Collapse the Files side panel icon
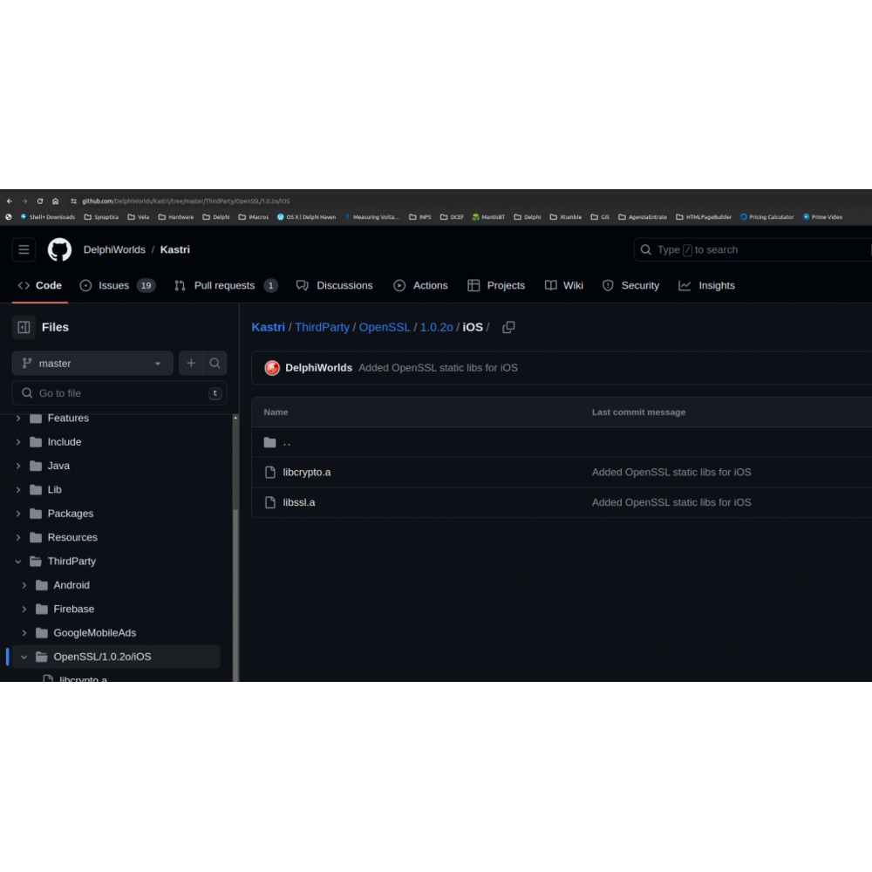This screenshot has height=872, width=872. click(24, 328)
